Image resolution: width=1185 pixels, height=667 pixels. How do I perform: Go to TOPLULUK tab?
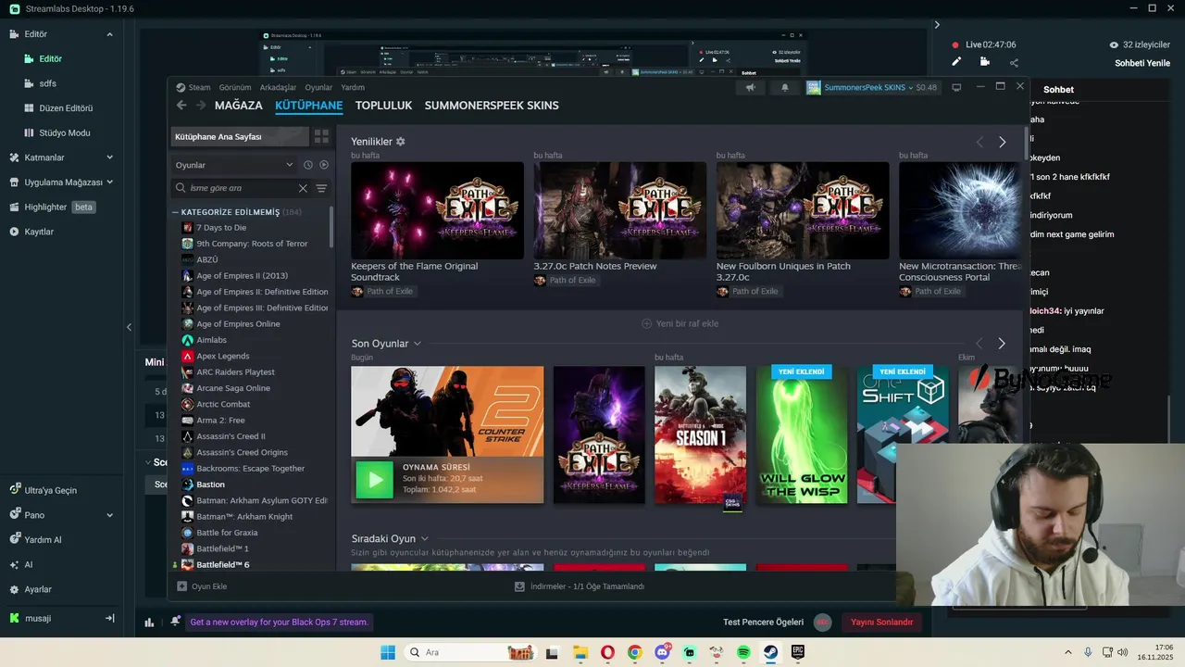(383, 106)
